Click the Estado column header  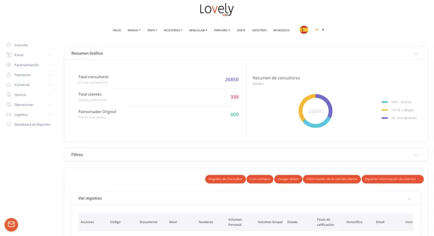pyautogui.click(x=292, y=222)
